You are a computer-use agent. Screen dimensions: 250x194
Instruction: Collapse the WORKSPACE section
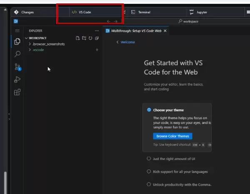[37, 38]
